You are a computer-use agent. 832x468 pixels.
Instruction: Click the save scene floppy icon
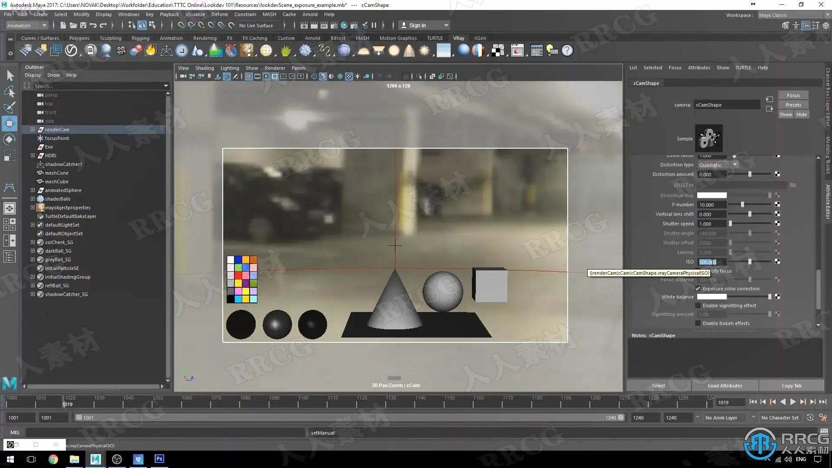tap(83, 26)
